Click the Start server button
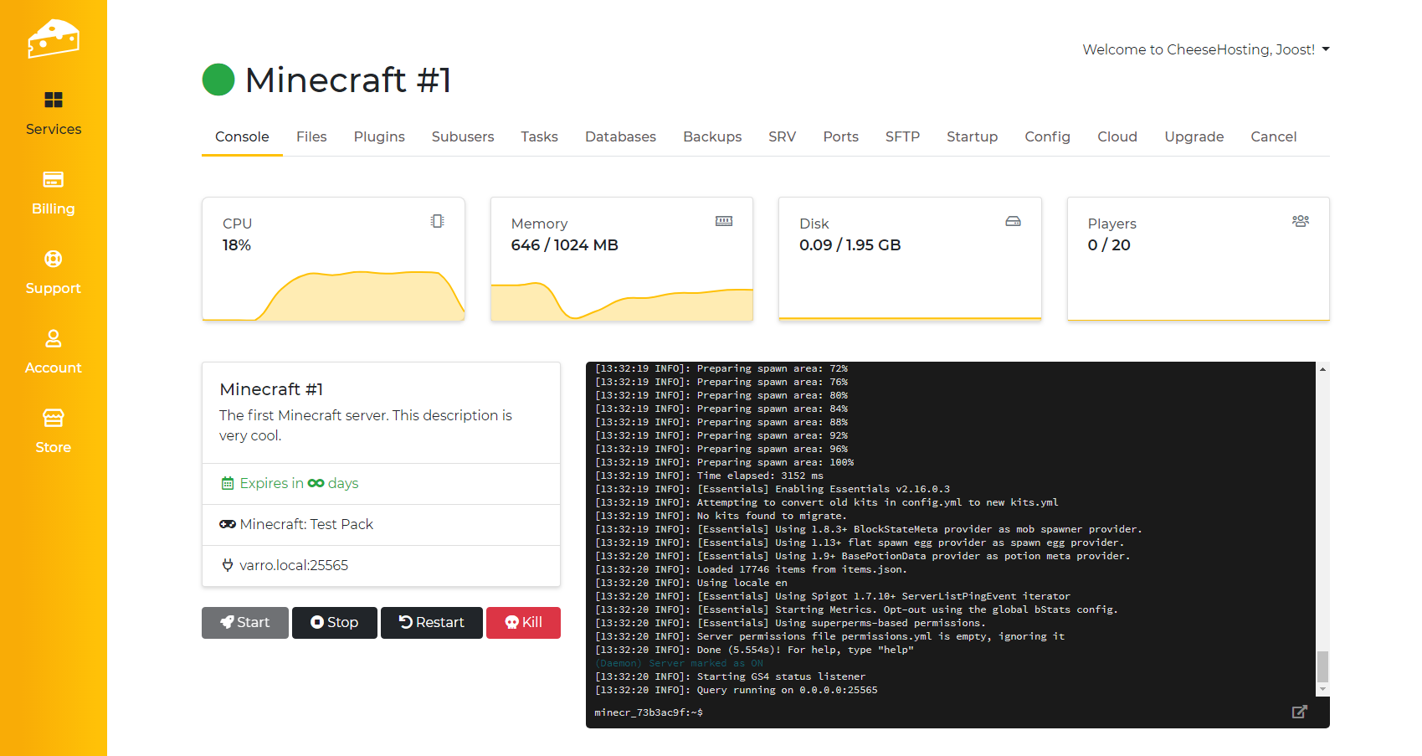The image size is (1422, 756). tap(244, 622)
